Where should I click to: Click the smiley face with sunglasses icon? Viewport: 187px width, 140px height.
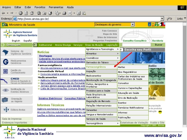pyautogui.click(x=160, y=112)
